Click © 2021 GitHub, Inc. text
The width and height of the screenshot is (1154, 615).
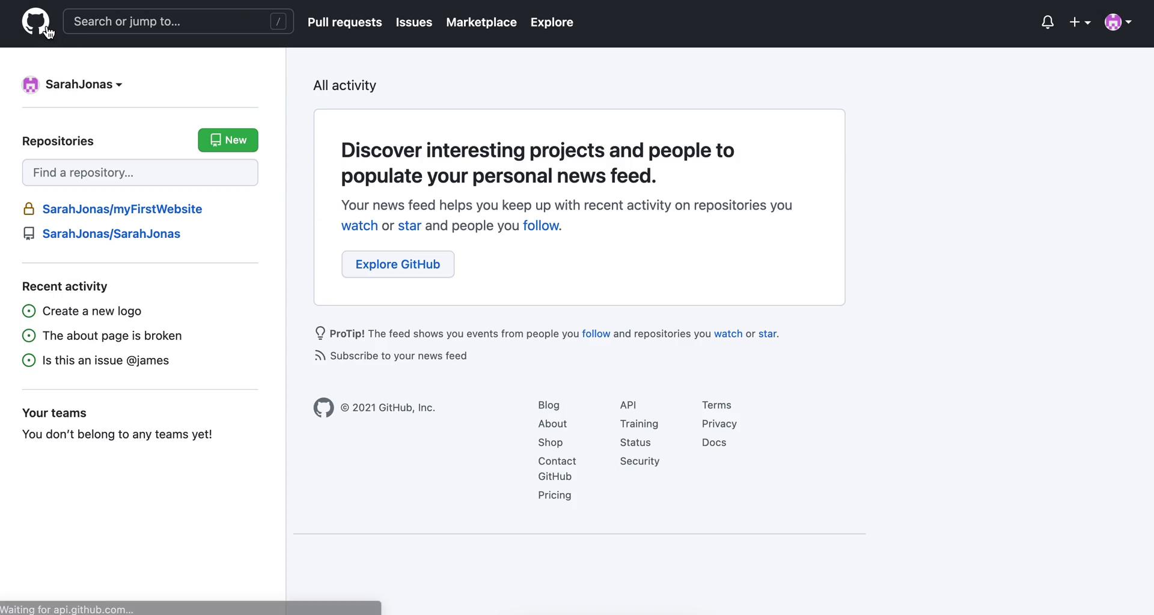388,408
